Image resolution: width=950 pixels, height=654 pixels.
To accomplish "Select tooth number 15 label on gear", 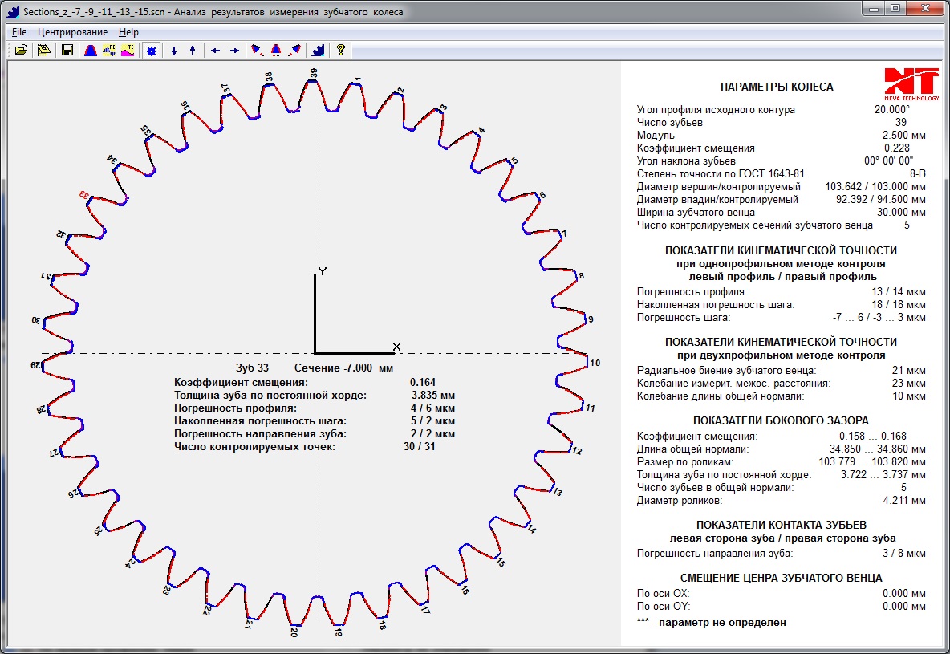I will [x=501, y=562].
